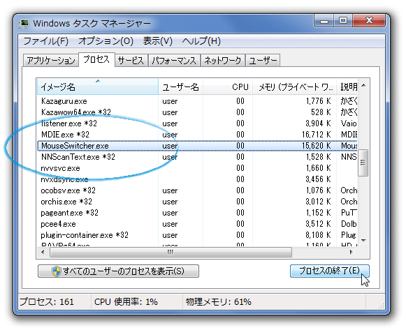
Task: Click the 8,108 K memory value
Action: coord(318,235)
